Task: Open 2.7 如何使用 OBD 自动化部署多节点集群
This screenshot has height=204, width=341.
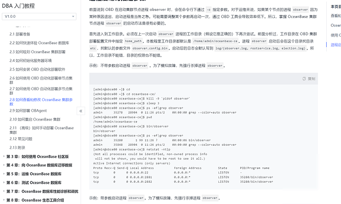Action: (x=41, y=91)
